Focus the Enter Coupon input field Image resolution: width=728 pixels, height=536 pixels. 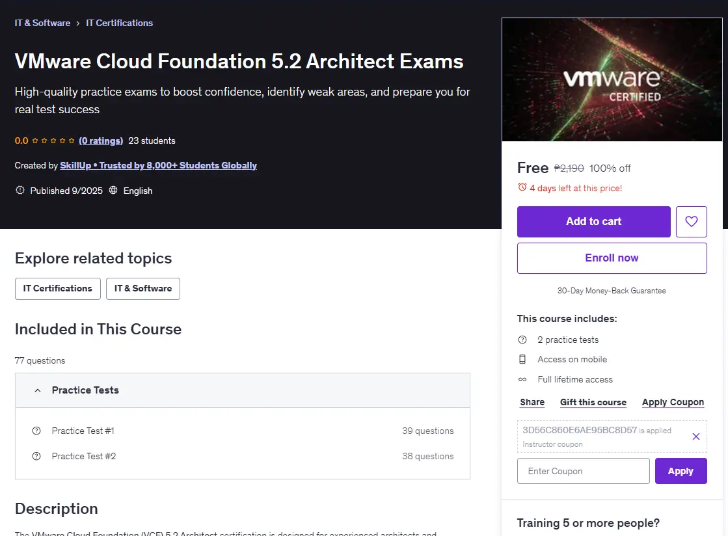pyautogui.click(x=583, y=471)
